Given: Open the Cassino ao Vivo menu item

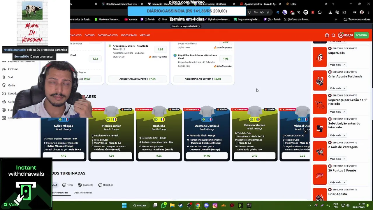Looking at the screenshot, I should pyautogui.click(x=108, y=35).
